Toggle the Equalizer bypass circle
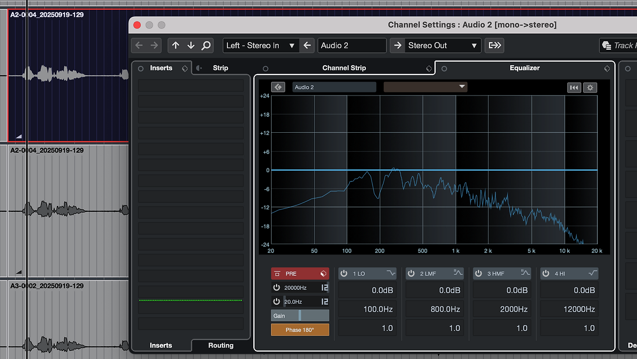 444,69
